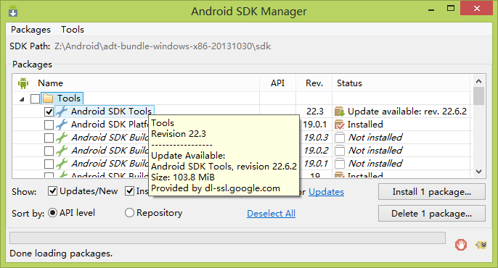Click the package list scroll up arrow
The height and width of the screenshot is (268, 498).
tap(478, 81)
